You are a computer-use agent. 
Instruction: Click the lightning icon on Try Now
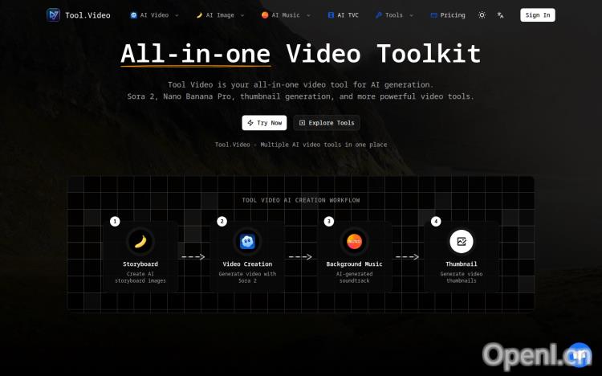tap(250, 123)
